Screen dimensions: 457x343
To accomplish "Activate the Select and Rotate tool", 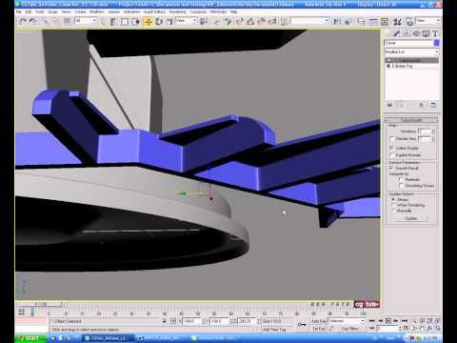I will tap(159, 22).
